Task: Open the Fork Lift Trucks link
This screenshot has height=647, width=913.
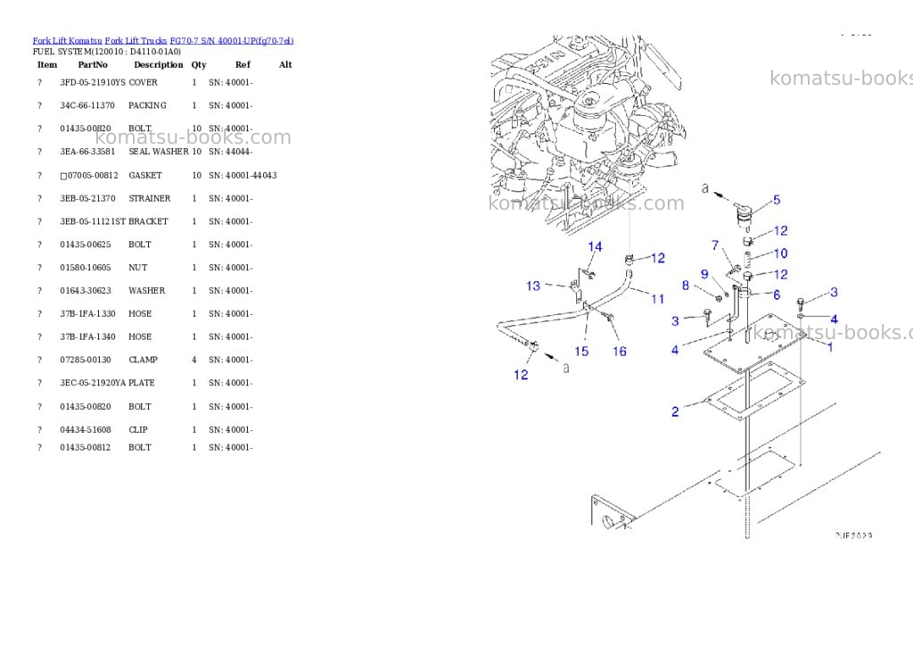Action: pos(136,41)
